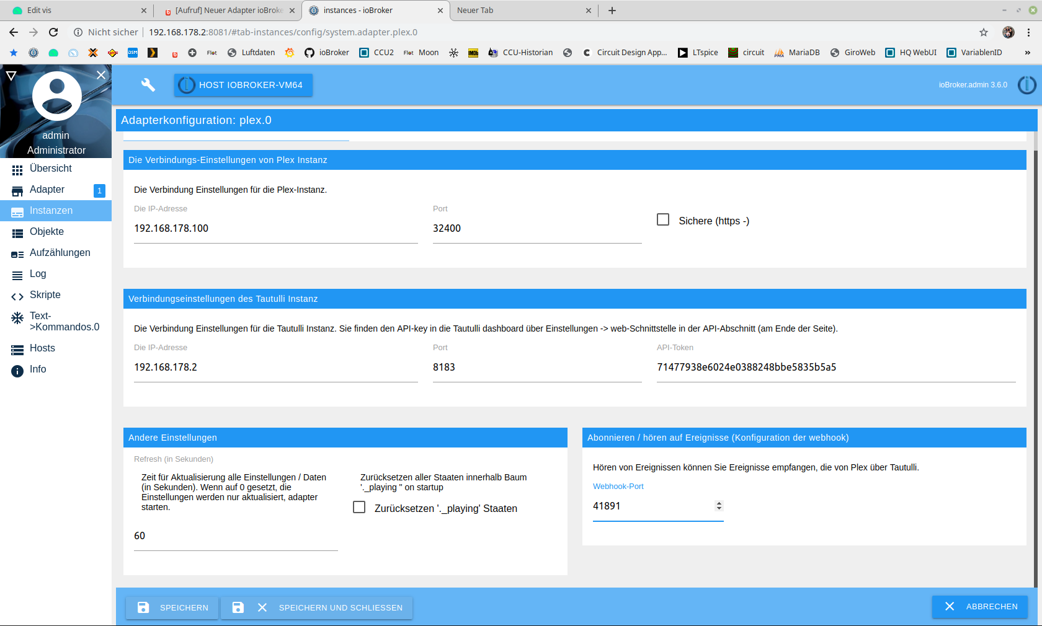The image size is (1042, 626).
Task: Open the Chrome three-dot menu
Action: (1028, 32)
